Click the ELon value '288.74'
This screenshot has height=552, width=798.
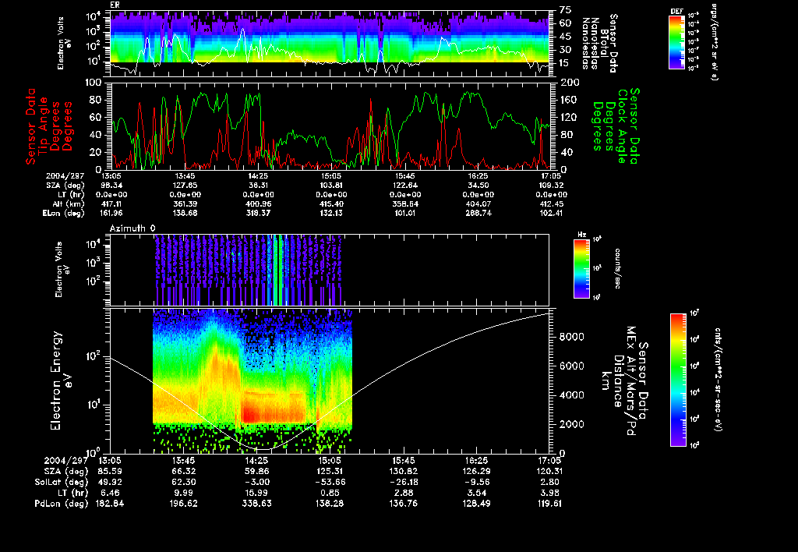click(478, 214)
